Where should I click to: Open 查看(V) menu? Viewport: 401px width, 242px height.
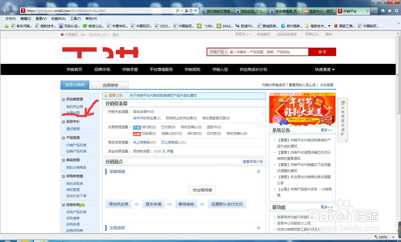[x=41, y=19]
